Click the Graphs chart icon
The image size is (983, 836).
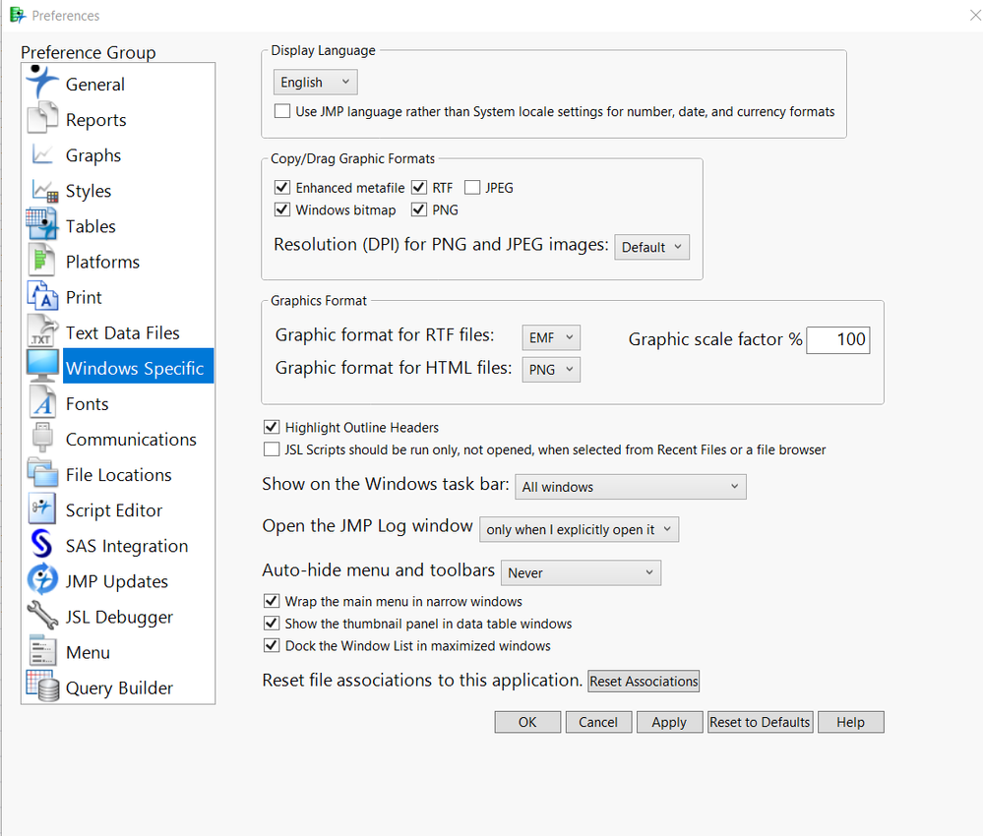(x=43, y=155)
